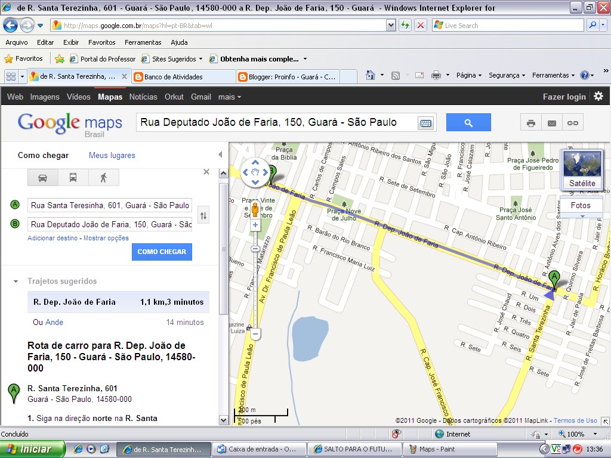Open the IE Ferramentas toolbar dropdown
Viewport: 611px width, 458px height.
[553, 75]
